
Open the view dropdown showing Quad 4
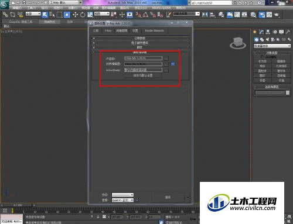122,200
